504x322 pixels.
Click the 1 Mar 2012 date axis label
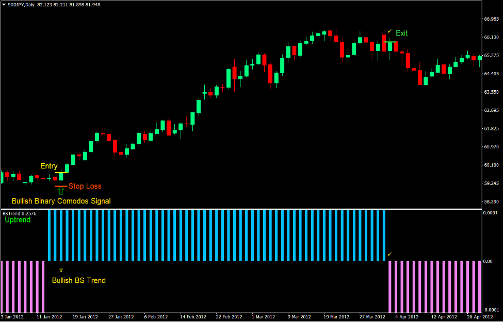click(264, 317)
